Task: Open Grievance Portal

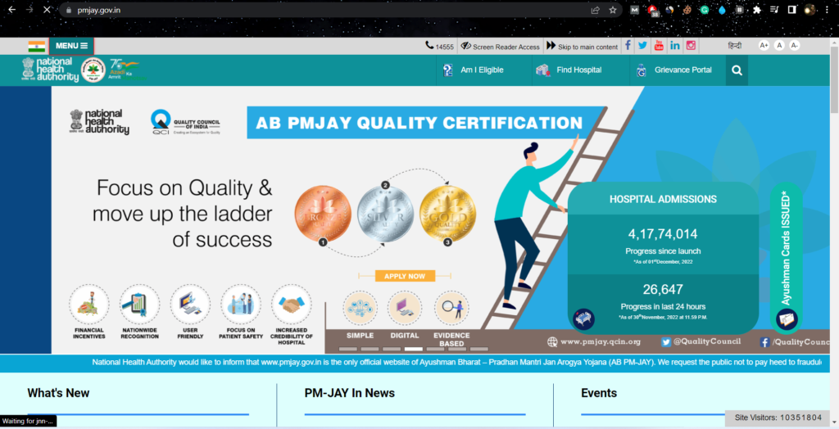Action: 673,70
